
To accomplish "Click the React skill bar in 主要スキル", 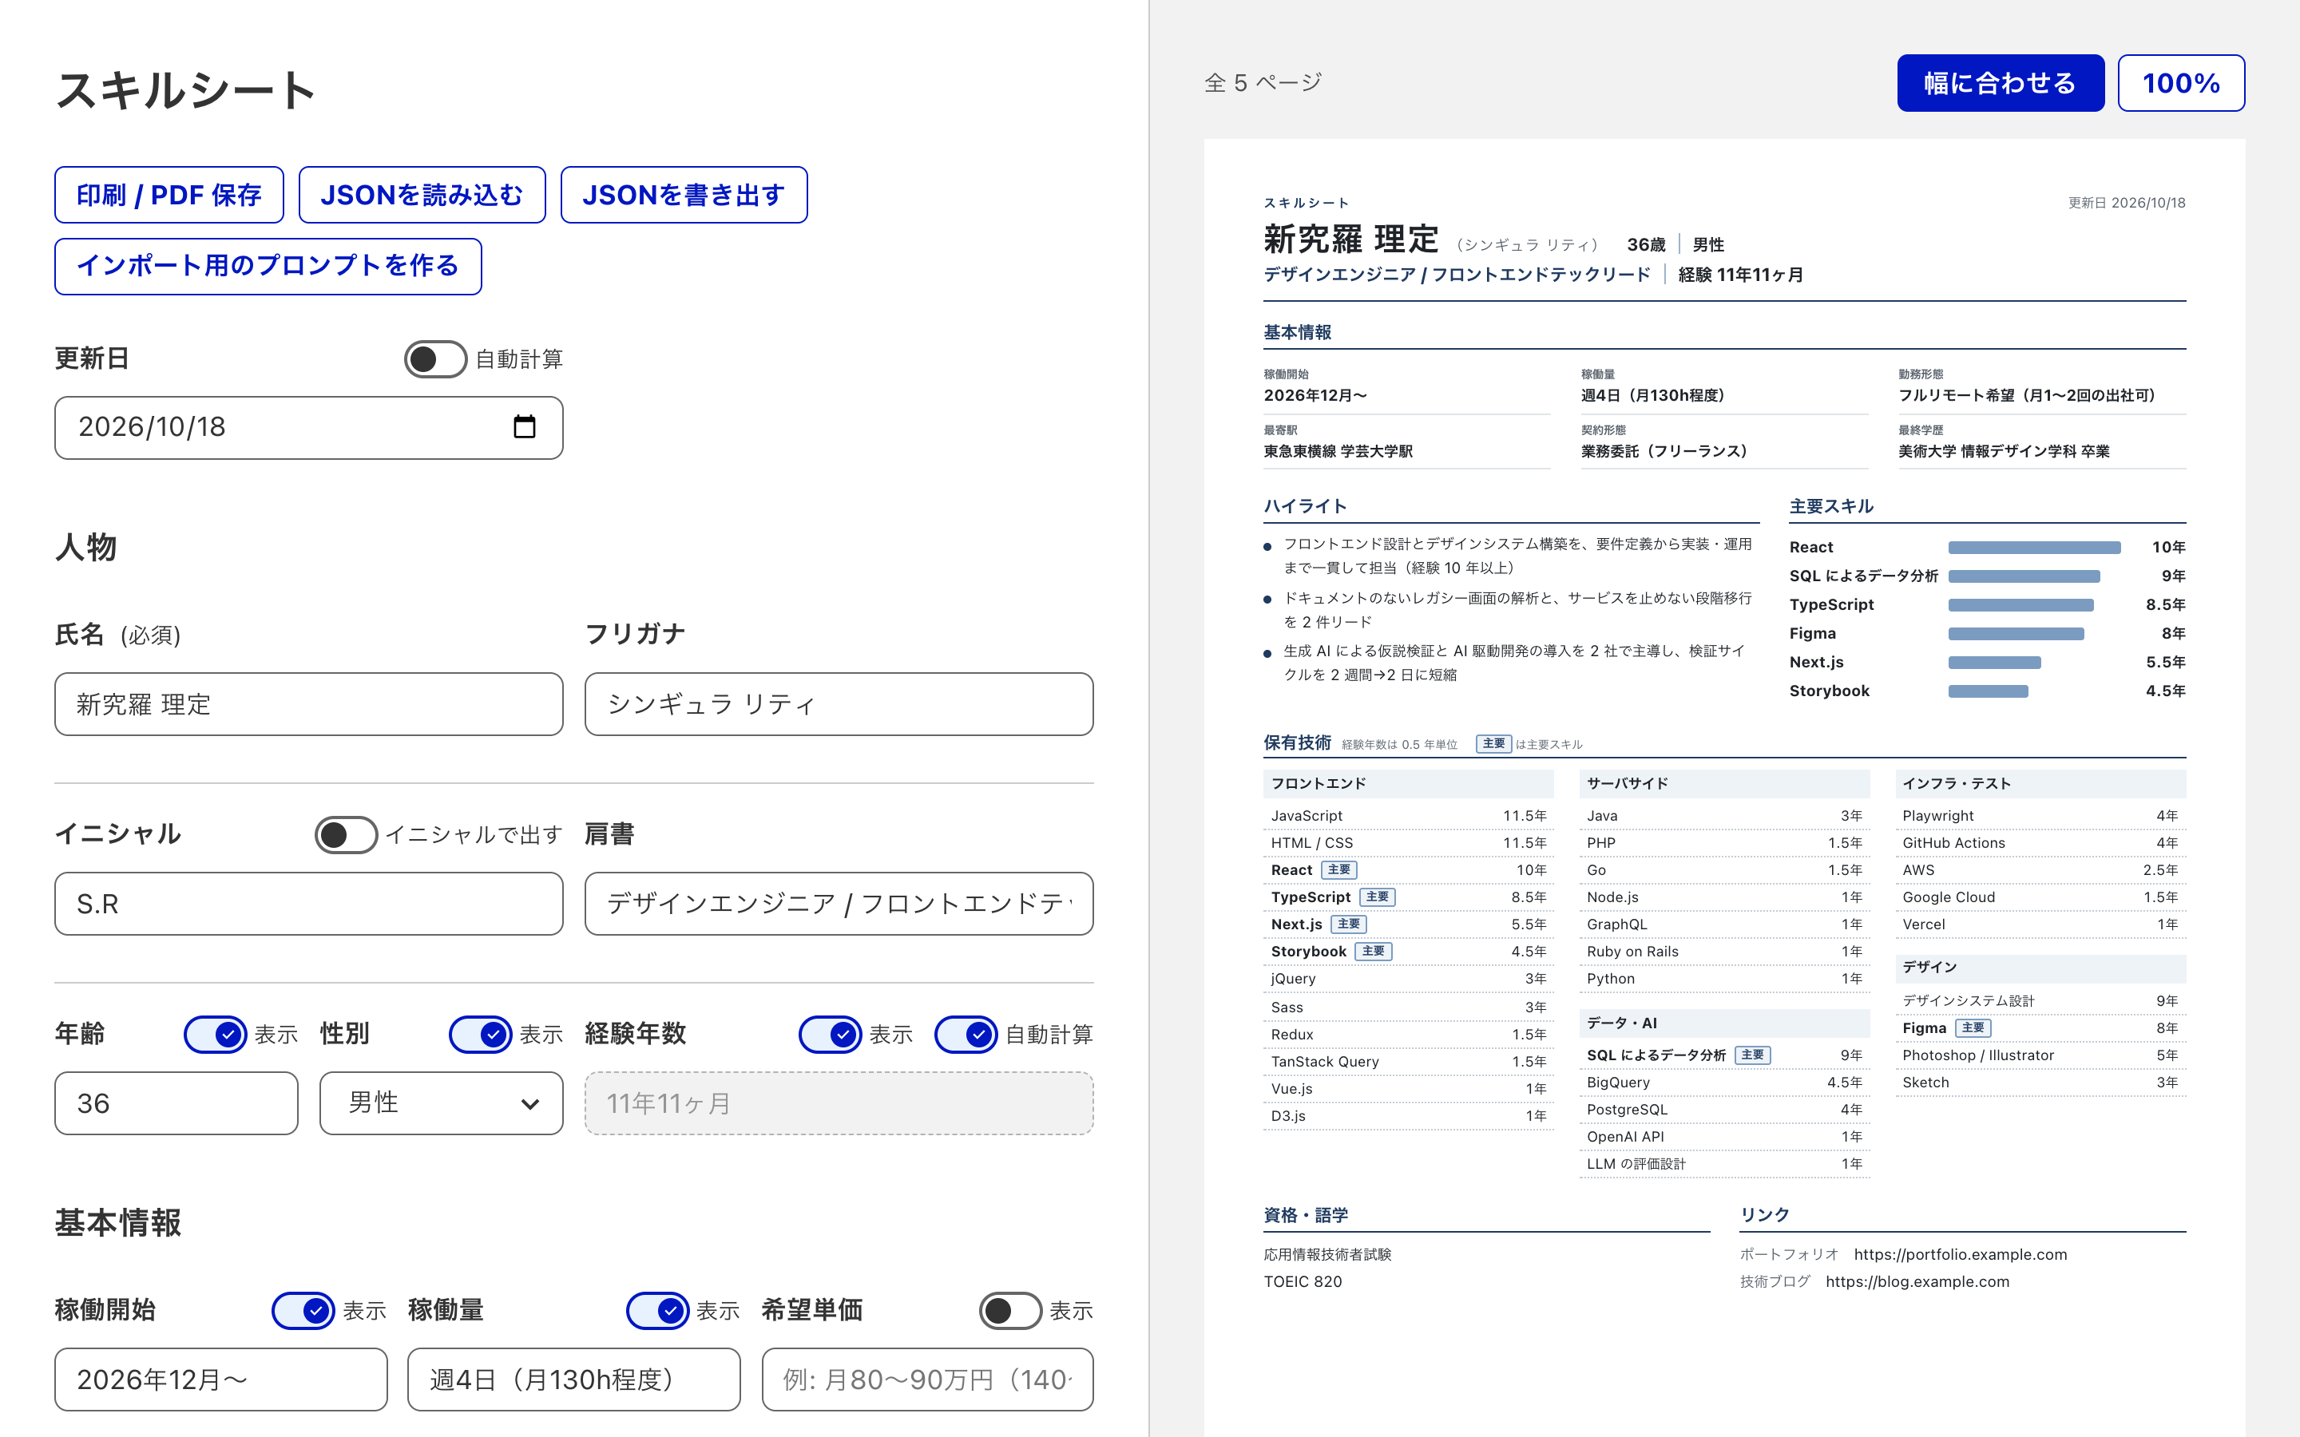I will point(2035,548).
